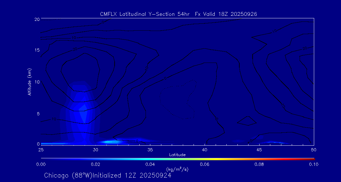Click the colorbar label 0.06
Viewport: 341px width, 182px height.
205,164
